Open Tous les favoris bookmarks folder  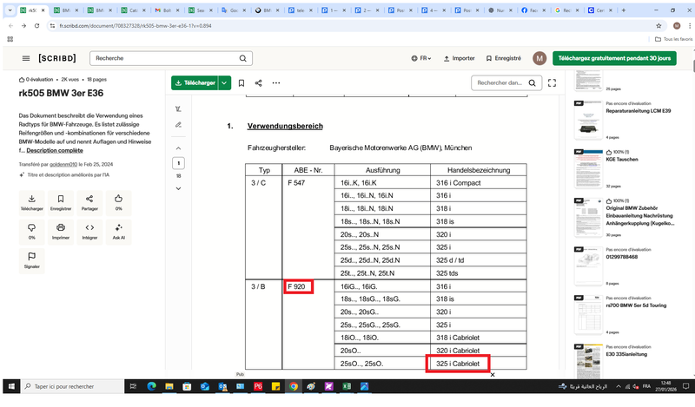click(673, 39)
